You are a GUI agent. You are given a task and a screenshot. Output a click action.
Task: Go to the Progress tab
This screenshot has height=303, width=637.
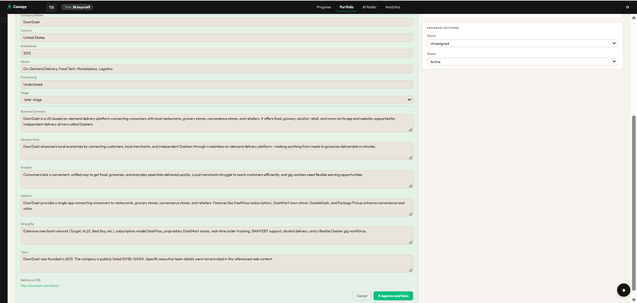[323, 7]
